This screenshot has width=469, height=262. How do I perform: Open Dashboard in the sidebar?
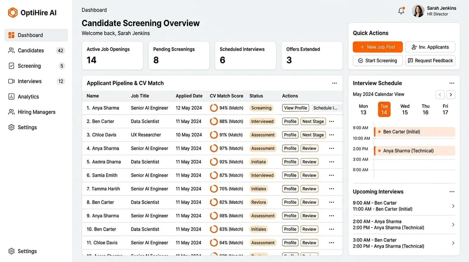point(36,35)
